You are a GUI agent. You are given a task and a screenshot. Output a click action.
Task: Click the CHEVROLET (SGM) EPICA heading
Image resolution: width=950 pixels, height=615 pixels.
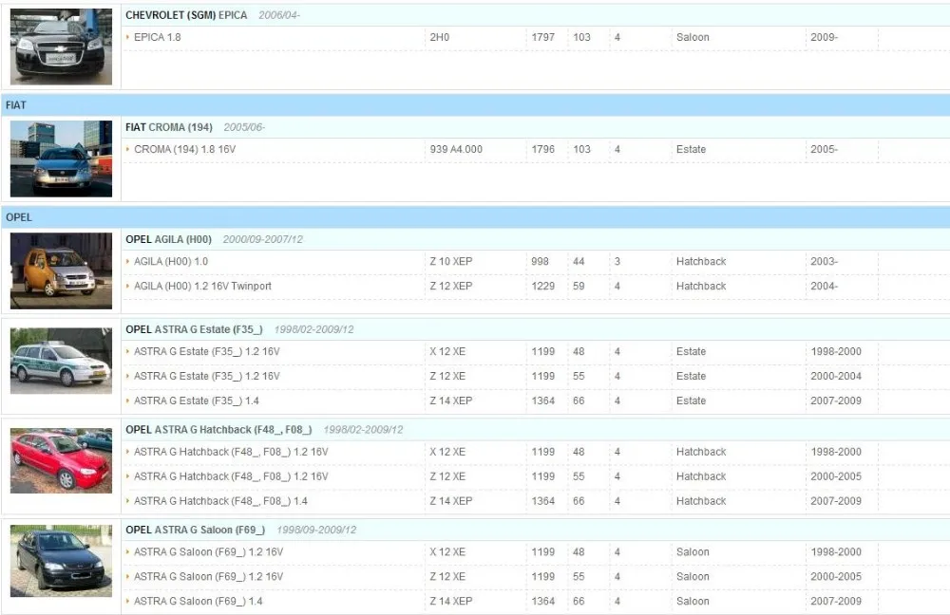point(186,15)
